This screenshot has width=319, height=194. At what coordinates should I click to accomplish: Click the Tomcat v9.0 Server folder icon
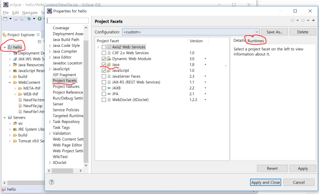click(x=15, y=141)
